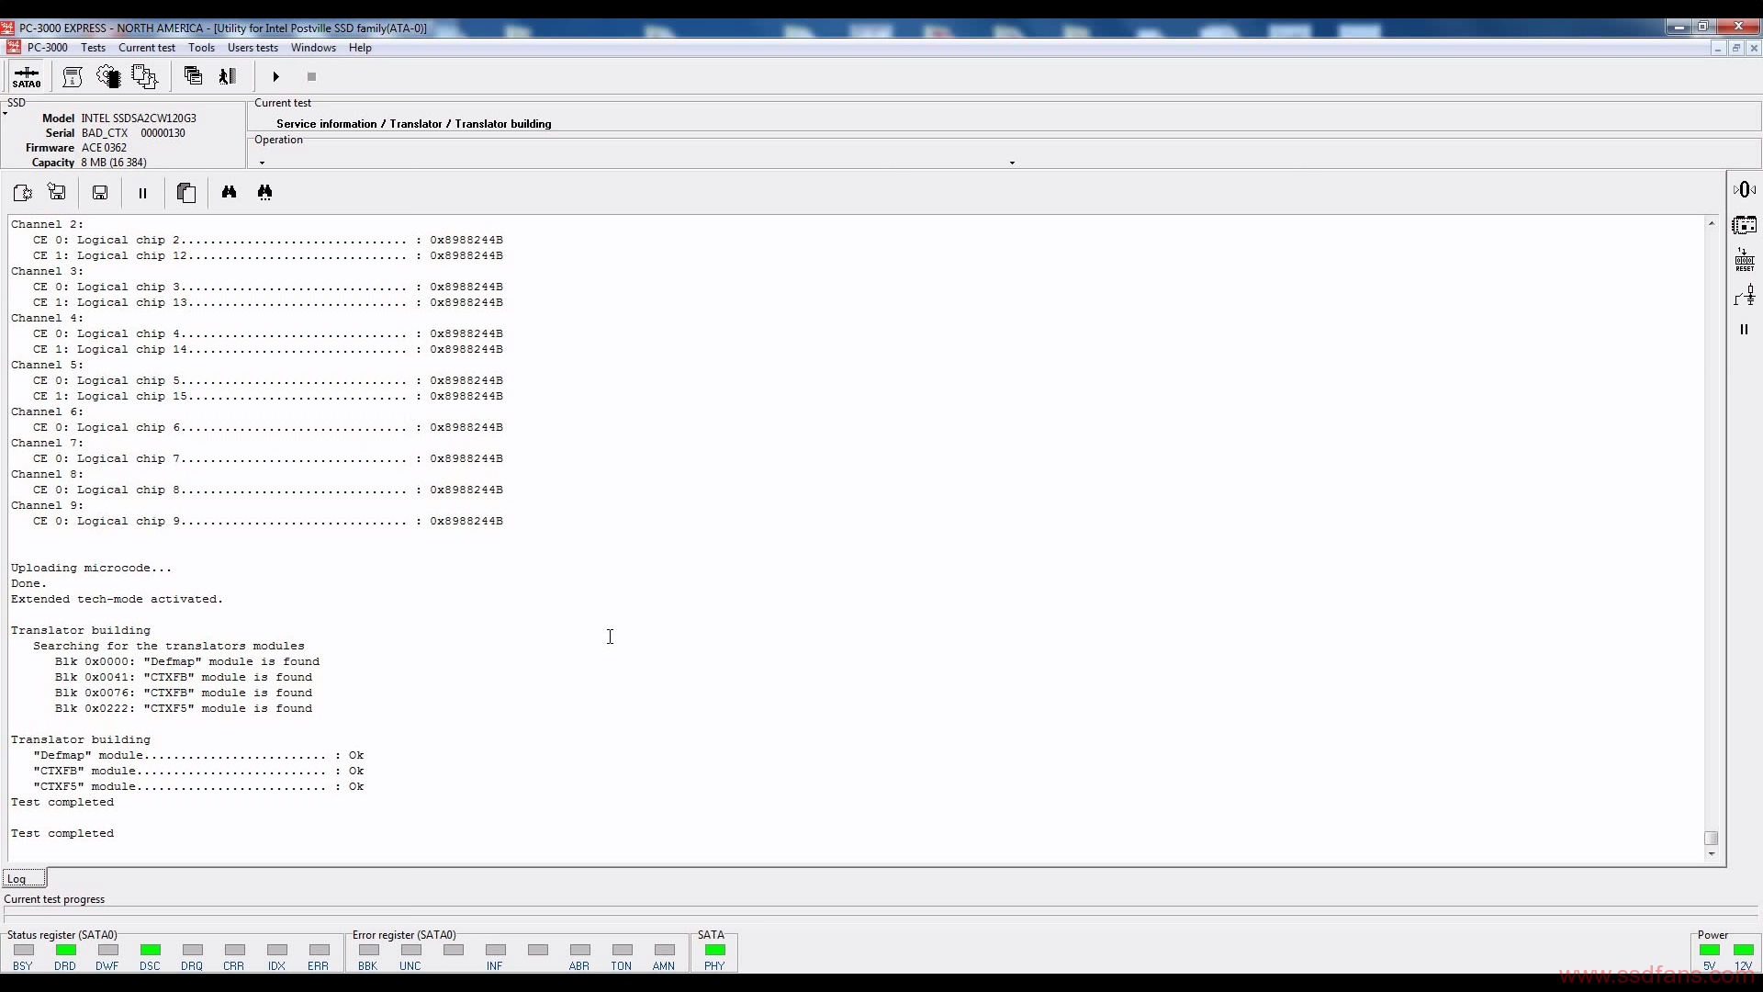Viewport: 1763px width, 992px height.
Task: Open the Users tests menu
Action: coord(253,48)
